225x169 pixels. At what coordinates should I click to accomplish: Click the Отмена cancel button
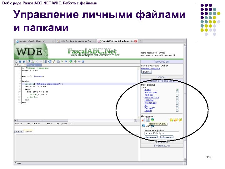click(167, 137)
